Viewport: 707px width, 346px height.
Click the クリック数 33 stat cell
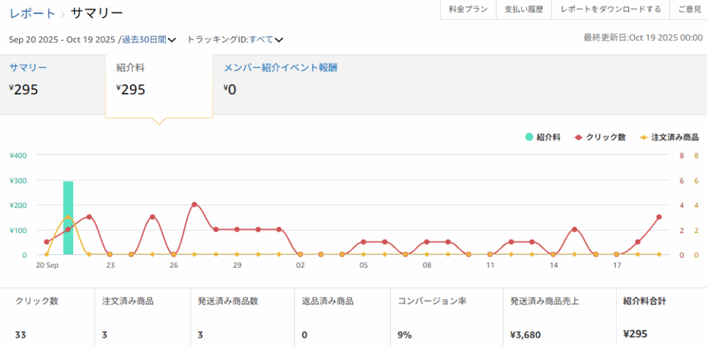[47, 317]
